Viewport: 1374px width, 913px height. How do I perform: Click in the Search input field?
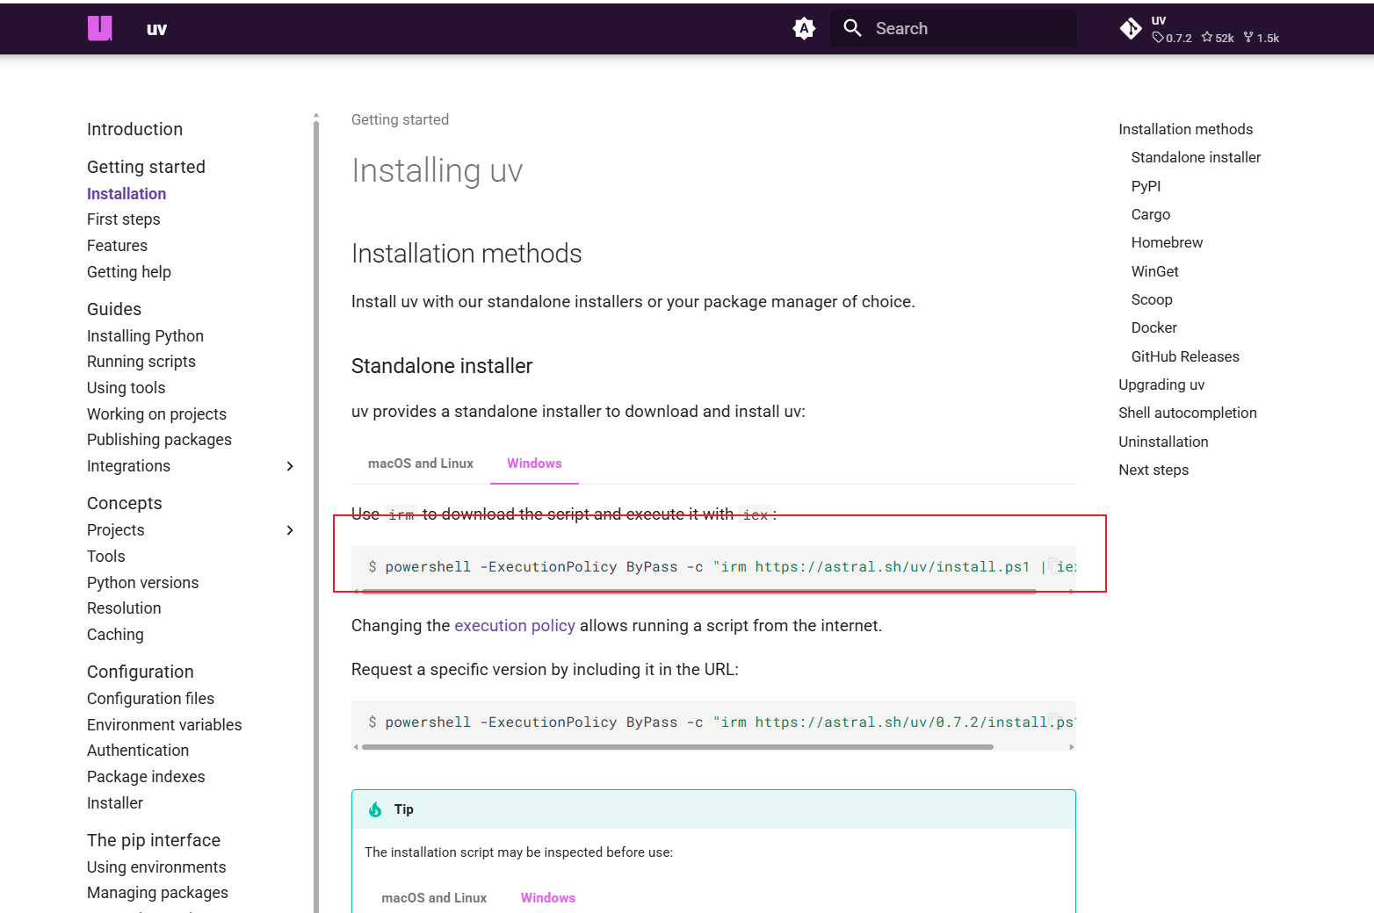[x=966, y=29]
